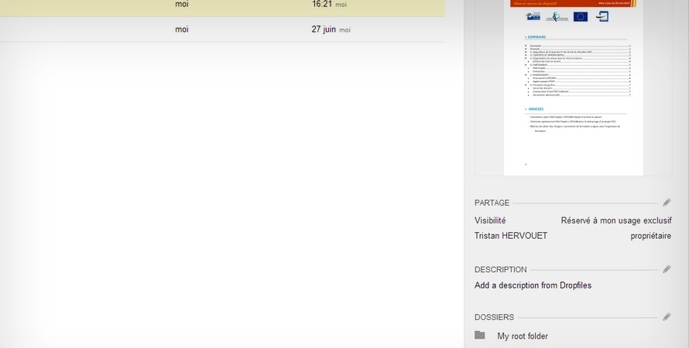Screen dimensions: 689x348
Task: Click the Visibilité label
Action: [490, 220]
